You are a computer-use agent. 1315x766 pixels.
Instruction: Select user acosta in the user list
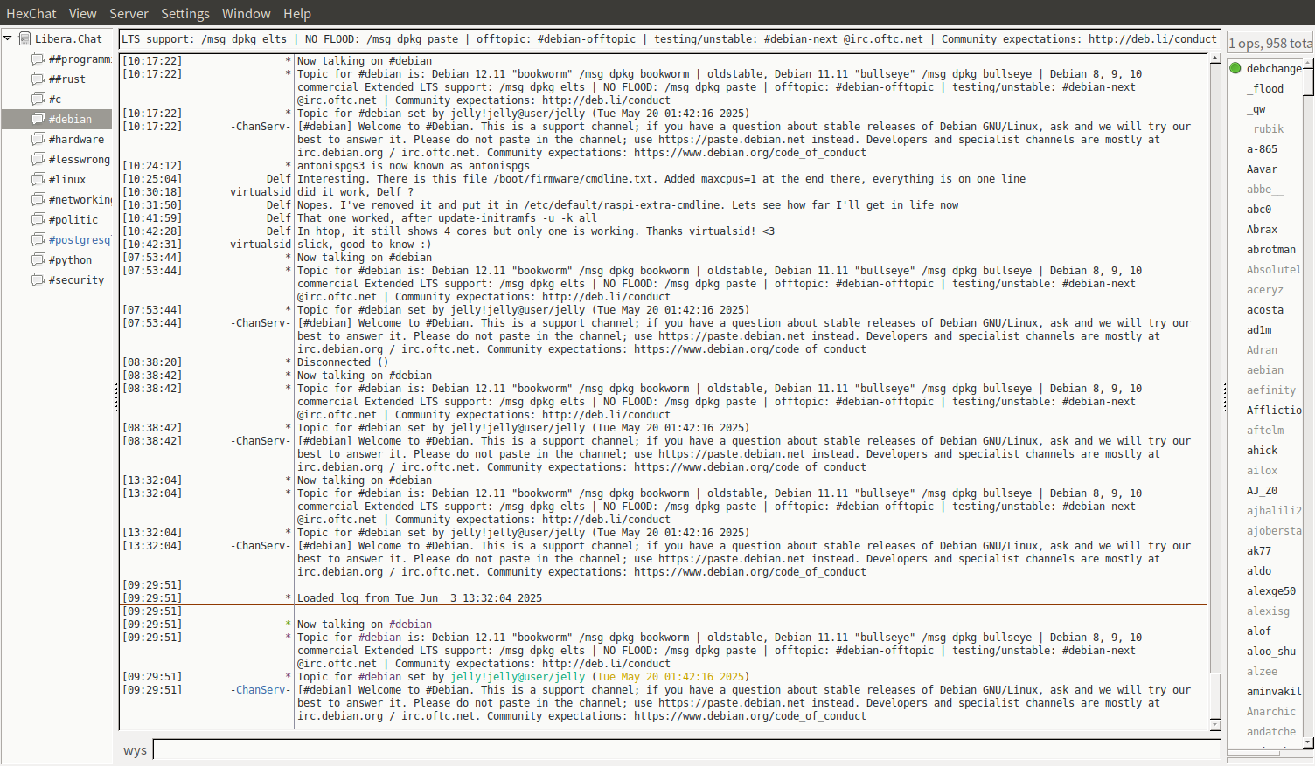coord(1265,309)
